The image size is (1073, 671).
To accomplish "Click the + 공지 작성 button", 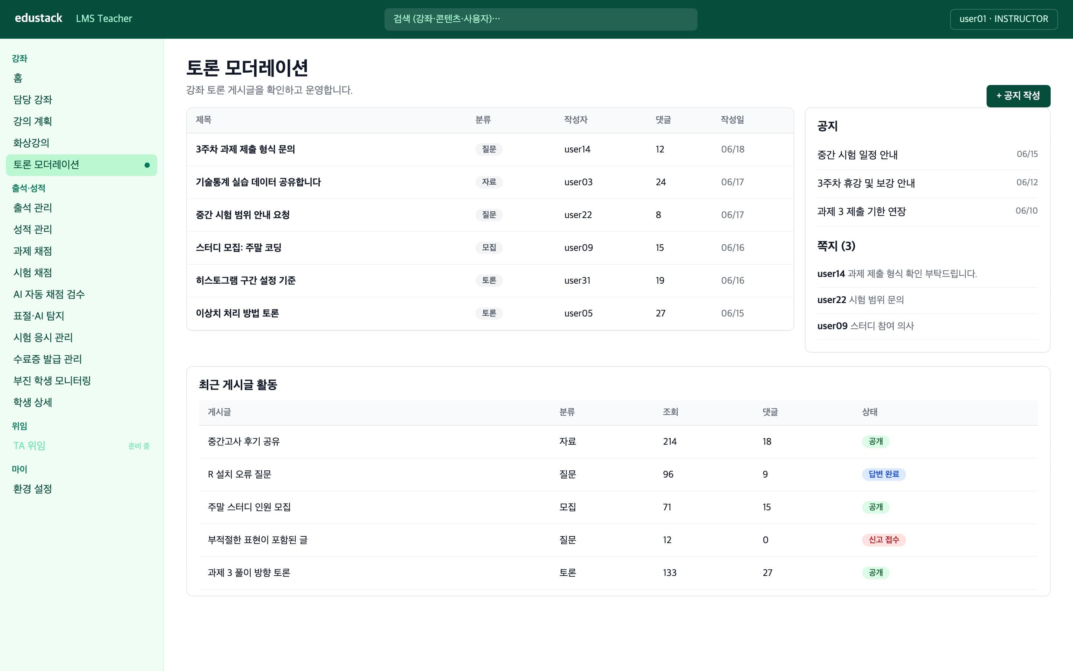I will 1018,96.
